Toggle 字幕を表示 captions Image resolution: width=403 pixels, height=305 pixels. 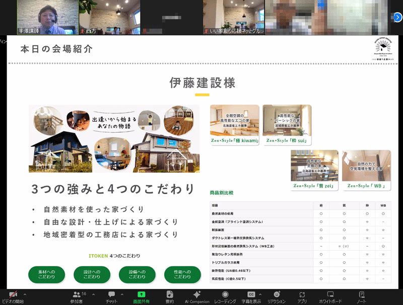pyautogui.click(x=250, y=296)
